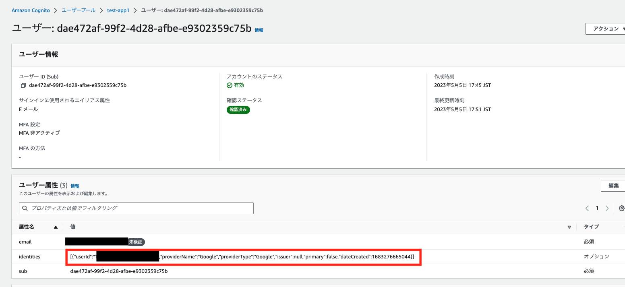This screenshot has height=287, width=625.
Task: Click the ユーザー情報 panel heading
Action: (x=39, y=54)
